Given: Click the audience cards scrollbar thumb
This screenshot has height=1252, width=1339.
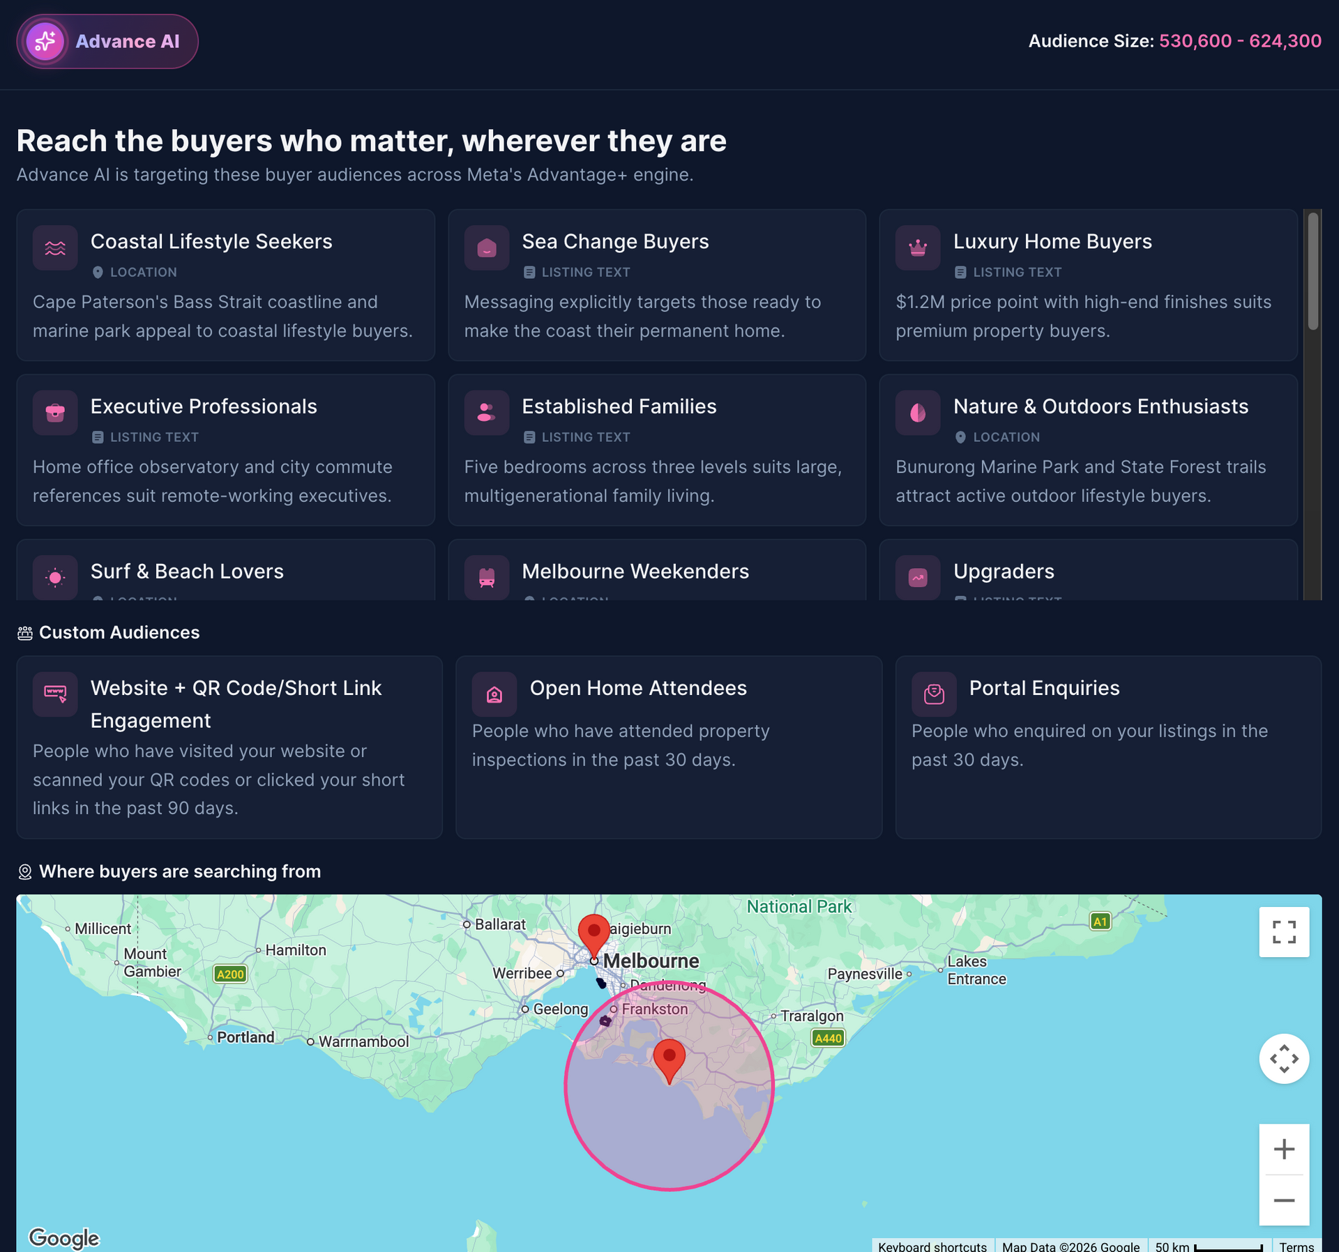Looking at the screenshot, I should (x=1313, y=271).
